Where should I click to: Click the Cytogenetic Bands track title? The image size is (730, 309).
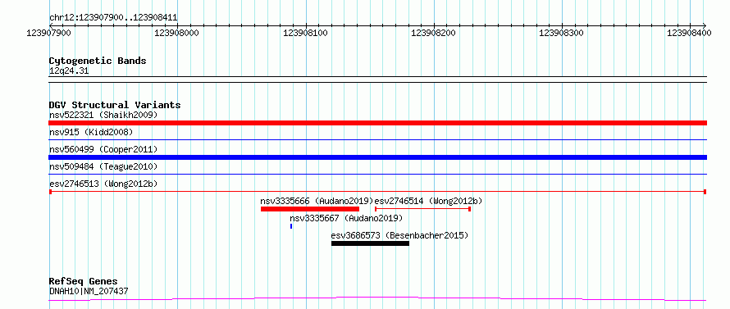click(98, 61)
